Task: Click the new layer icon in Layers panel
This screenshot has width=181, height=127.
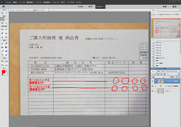Action: (153, 74)
